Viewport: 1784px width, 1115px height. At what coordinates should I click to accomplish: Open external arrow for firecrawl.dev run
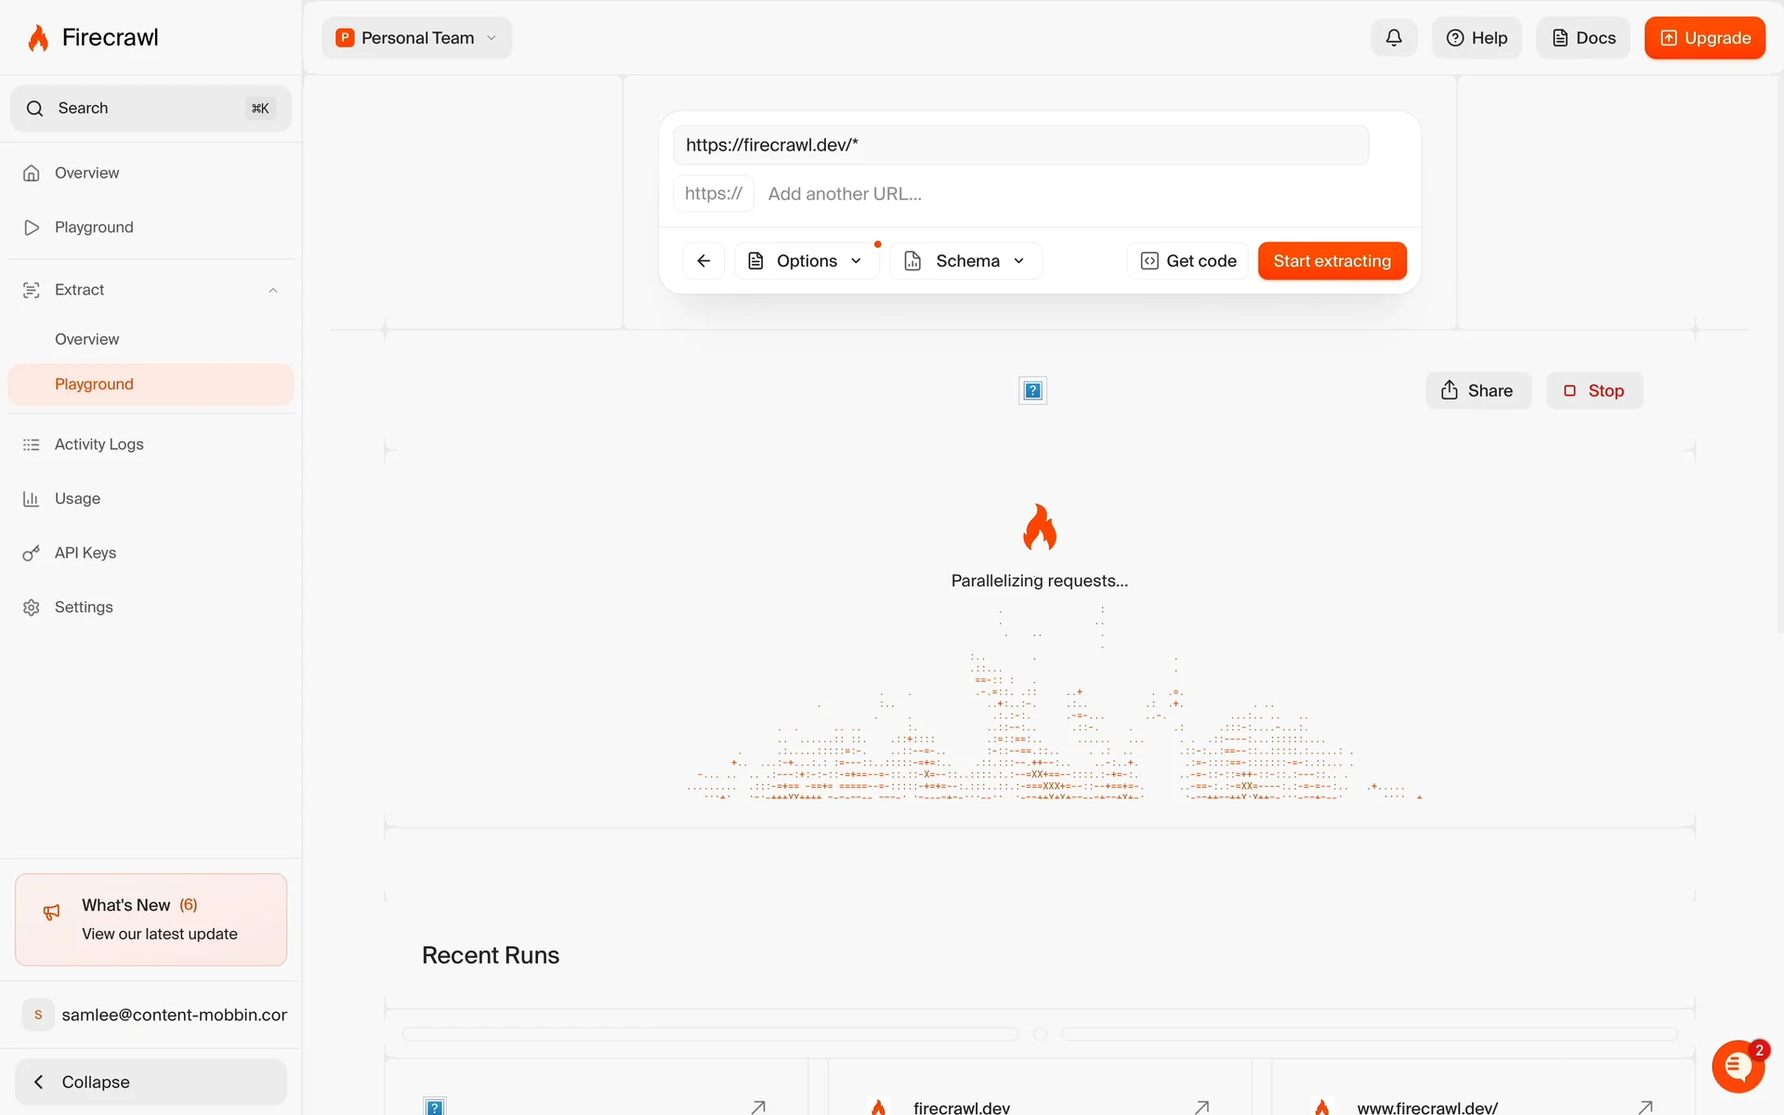[x=1201, y=1107]
